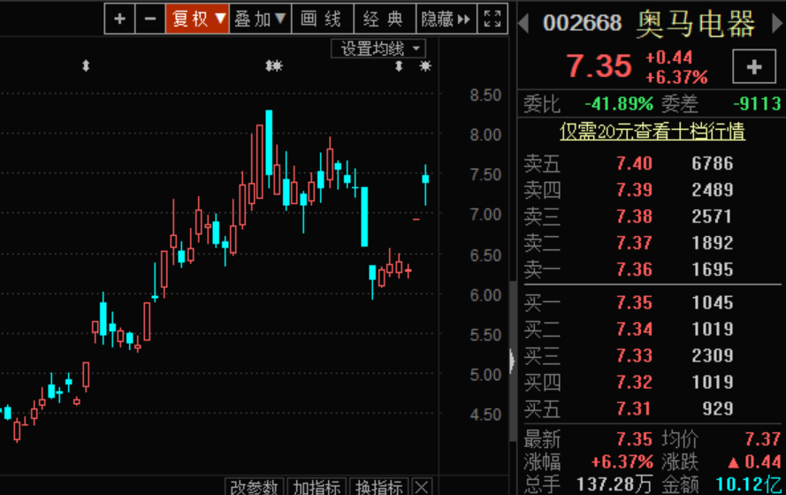Click stock code 002668

pyautogui.click(x=582, y=23)
